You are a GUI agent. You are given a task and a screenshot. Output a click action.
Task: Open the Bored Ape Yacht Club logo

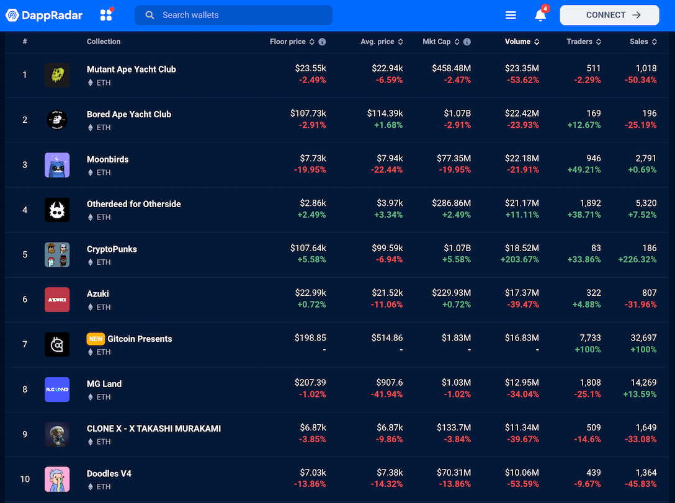pos(57,120)
